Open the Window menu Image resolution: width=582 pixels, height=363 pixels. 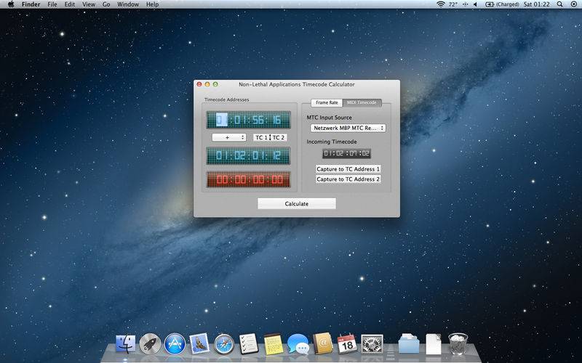[x=128, y=4]
